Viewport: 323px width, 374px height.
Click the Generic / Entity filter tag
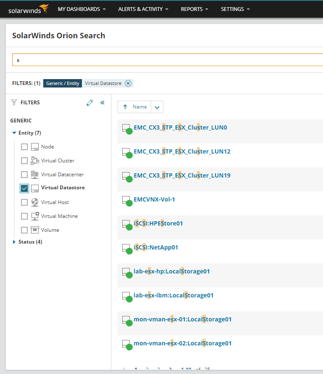pyautogui.click(x=63, y=83)
